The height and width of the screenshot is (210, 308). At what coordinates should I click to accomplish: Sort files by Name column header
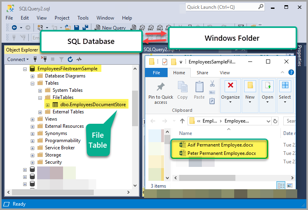pyautogui.click(x=186, y=133)
